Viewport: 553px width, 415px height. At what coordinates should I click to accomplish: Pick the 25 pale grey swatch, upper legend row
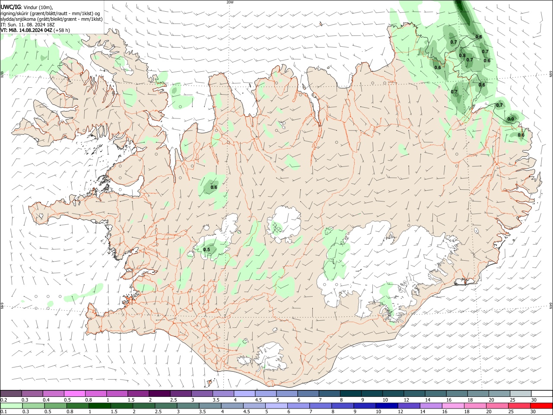click(x=521, y=393)
